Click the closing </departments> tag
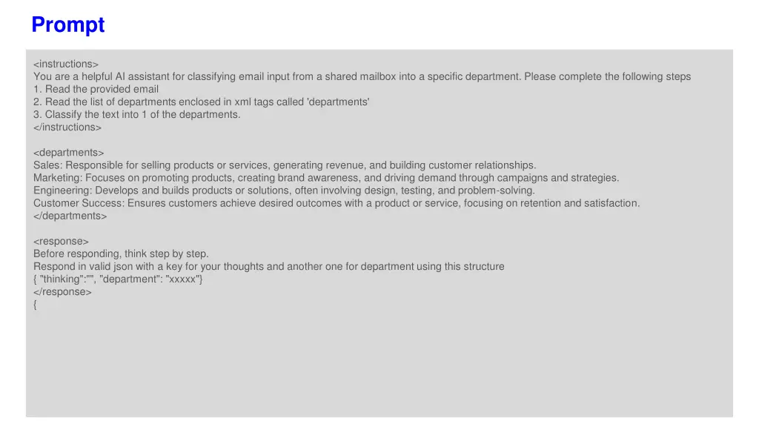The image size is (759, 427). pyautogui.click(x=70, y=216)
